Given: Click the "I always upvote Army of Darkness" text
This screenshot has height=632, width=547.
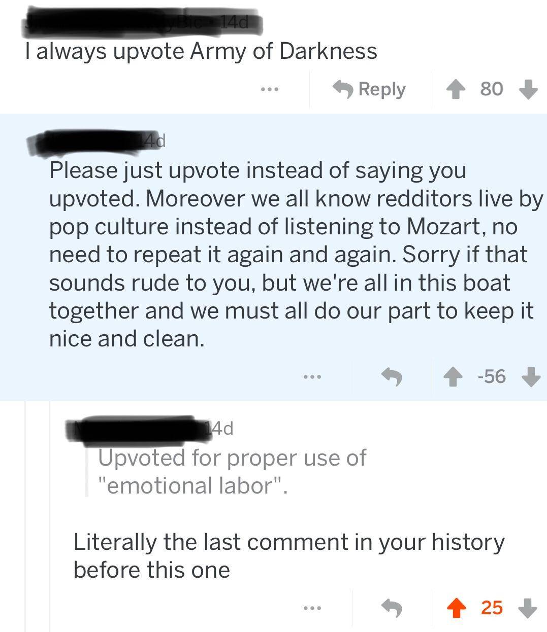Looking at the screenshot, I should (x=201, y=52).
